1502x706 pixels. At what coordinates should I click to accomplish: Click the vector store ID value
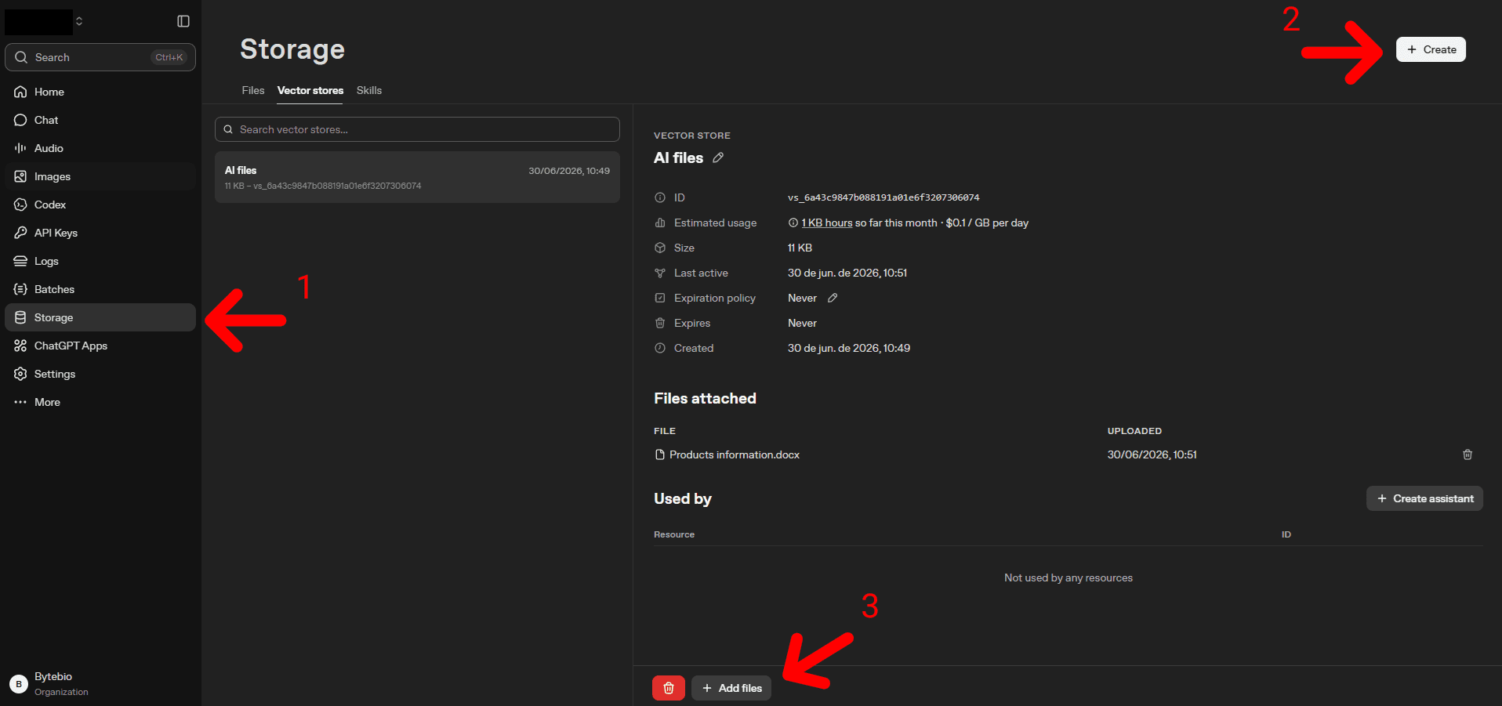883,197
